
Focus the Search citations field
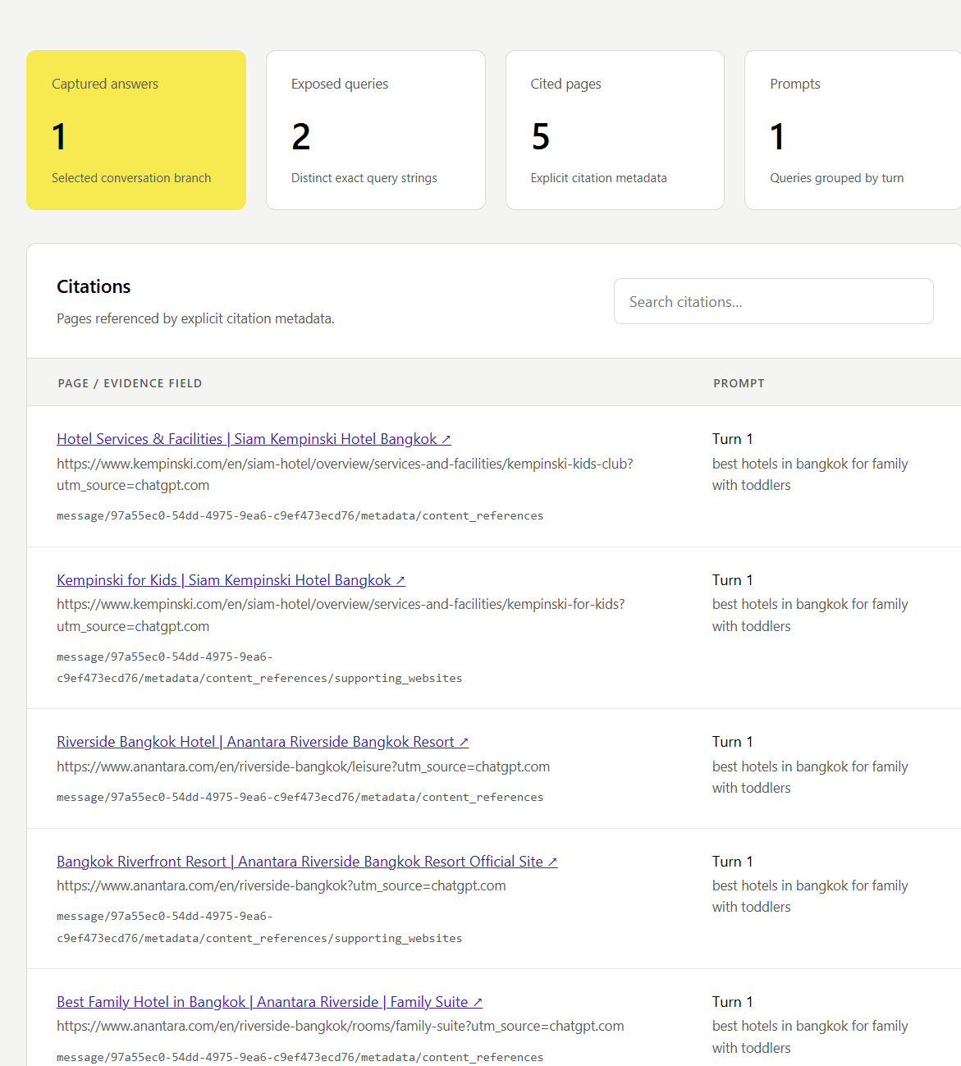(773, 301)
